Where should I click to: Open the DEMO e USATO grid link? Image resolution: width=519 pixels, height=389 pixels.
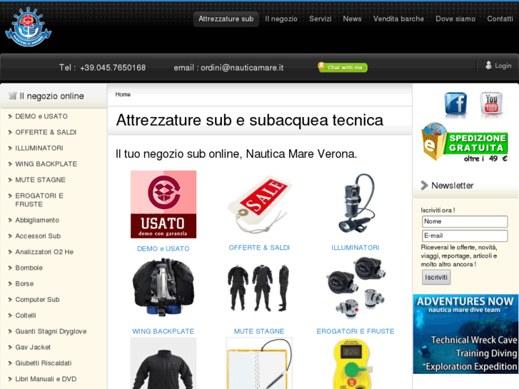tap(163, 248)
